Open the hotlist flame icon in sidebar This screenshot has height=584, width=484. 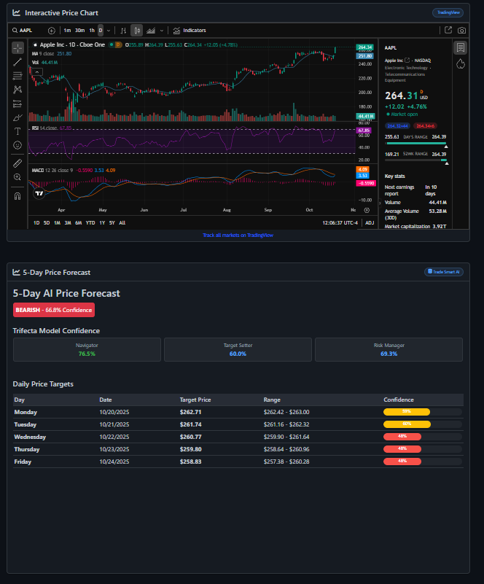click(460, 64)
